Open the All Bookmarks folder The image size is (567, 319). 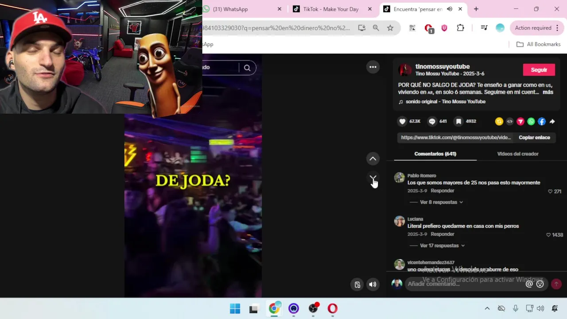(x=539, y=44)
